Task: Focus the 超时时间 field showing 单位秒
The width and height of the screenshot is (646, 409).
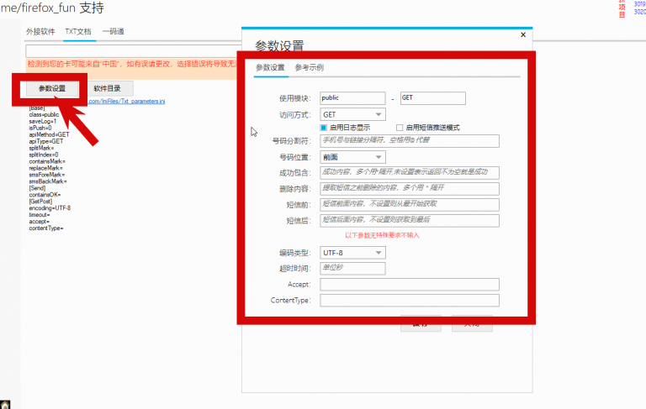Action: pos(352,268)
